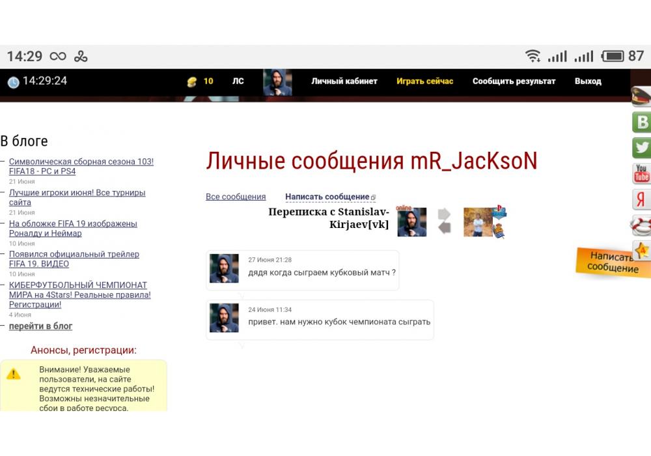
Task: Click the Yandex 'Я' icon
Action: (x=642, y=200)
